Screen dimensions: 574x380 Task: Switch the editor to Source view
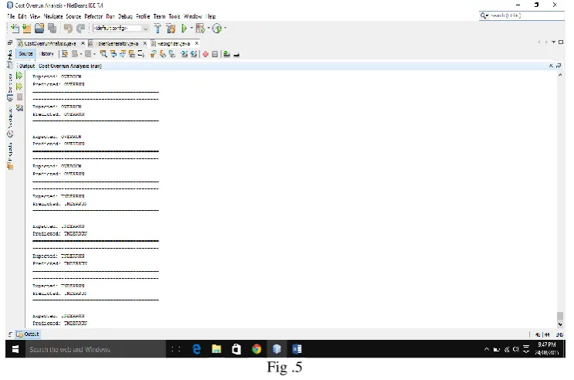click(25, 54)
